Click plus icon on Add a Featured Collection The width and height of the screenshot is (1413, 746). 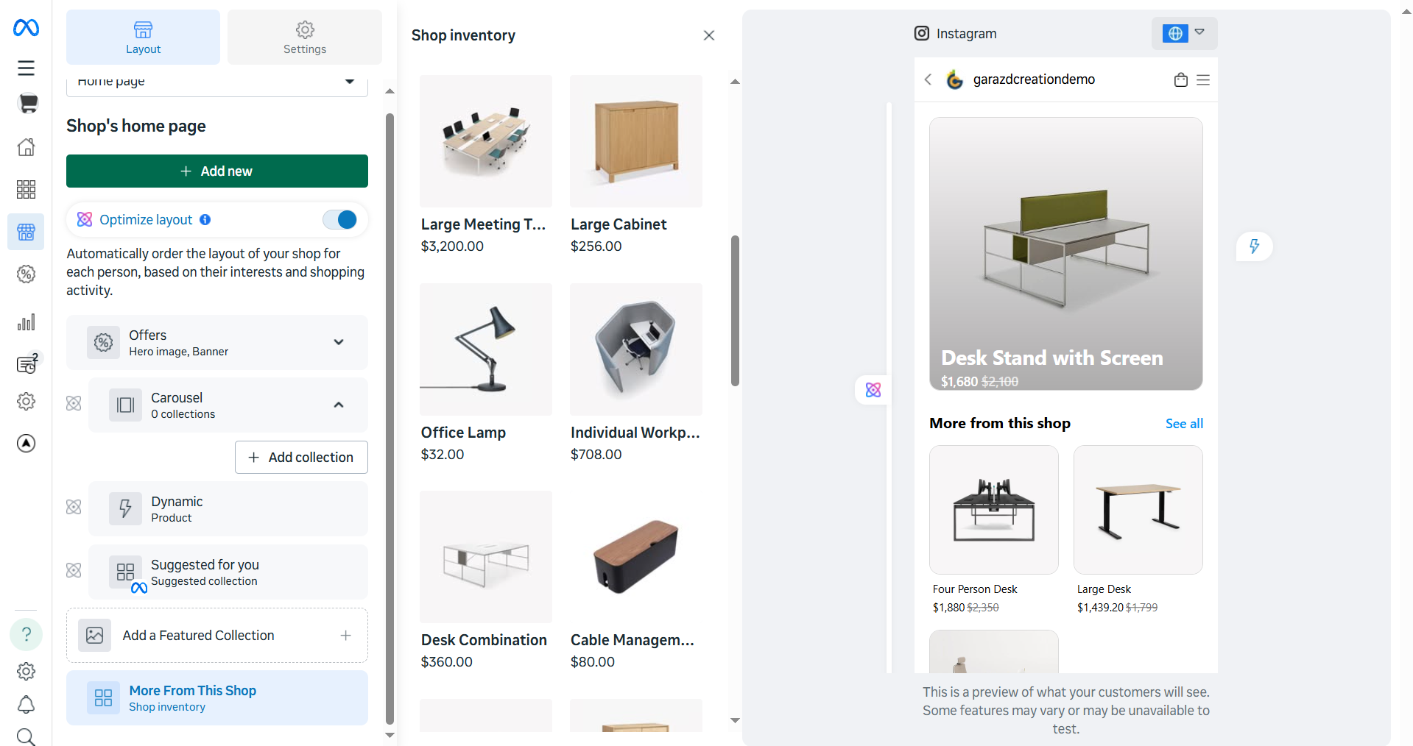click(x=345, y=635)
